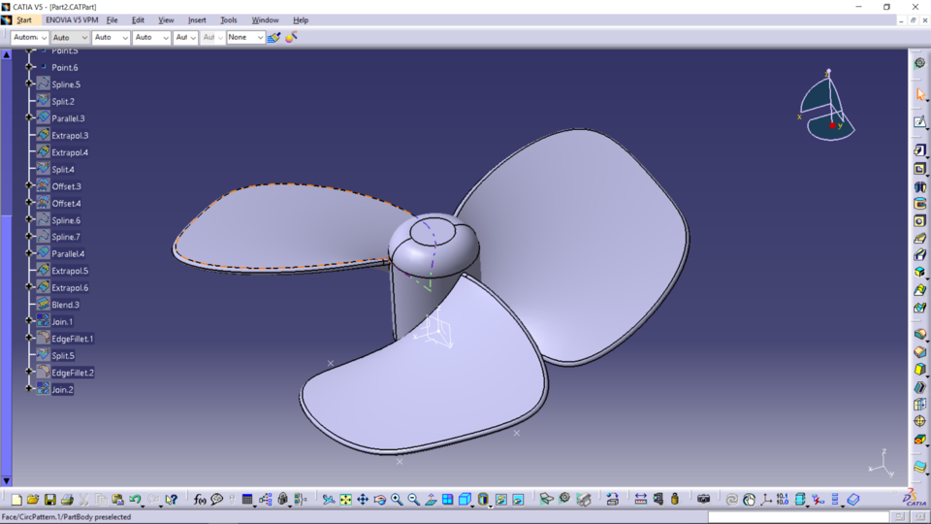Click the Save icon in bottom toolbar
This screenshot has height=524, width=931.
click(x=49, y=500)
